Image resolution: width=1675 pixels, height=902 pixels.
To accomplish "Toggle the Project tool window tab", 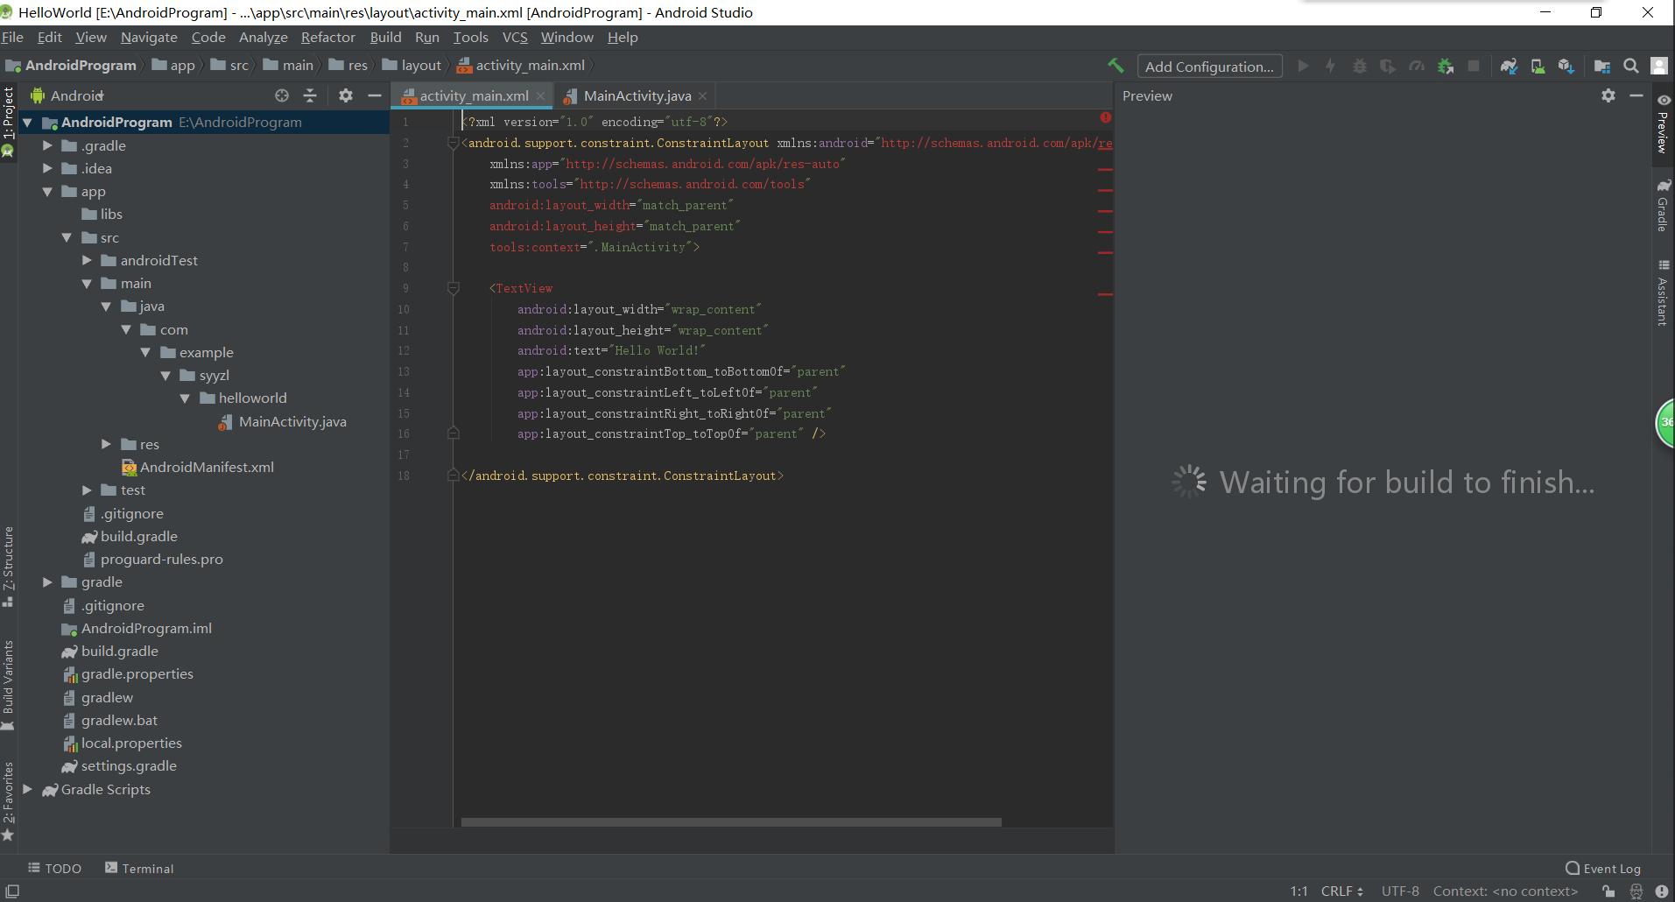I will point(8,122).
